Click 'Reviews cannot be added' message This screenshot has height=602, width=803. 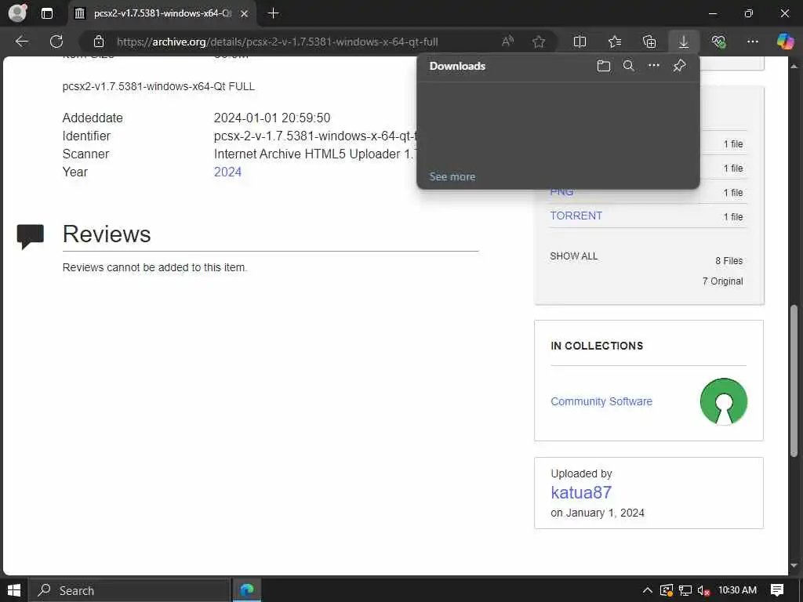pos(154,267)
